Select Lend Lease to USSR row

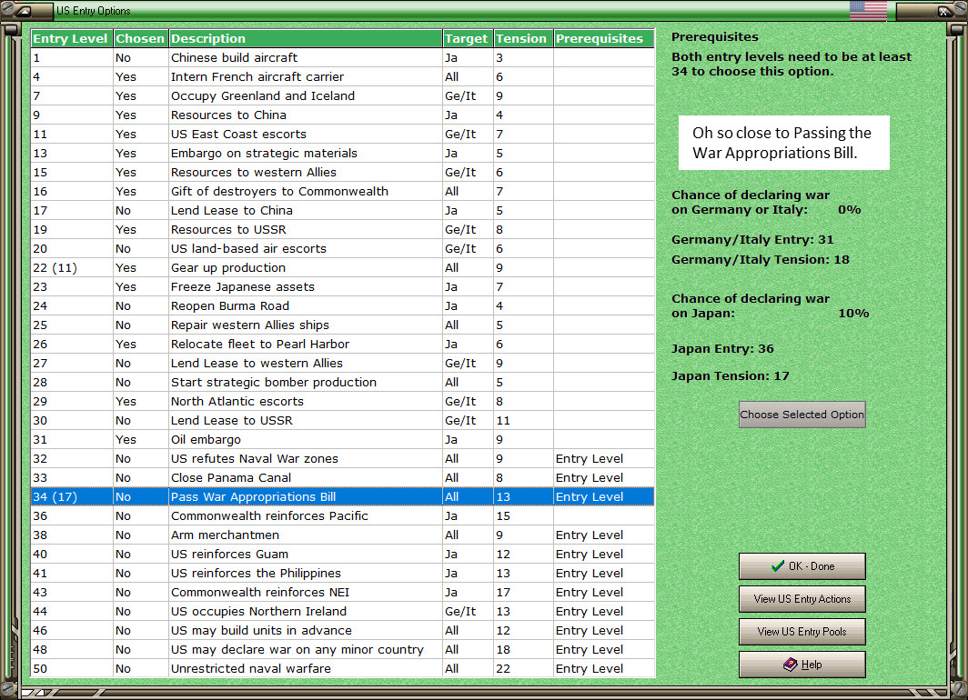click(343, 420)
